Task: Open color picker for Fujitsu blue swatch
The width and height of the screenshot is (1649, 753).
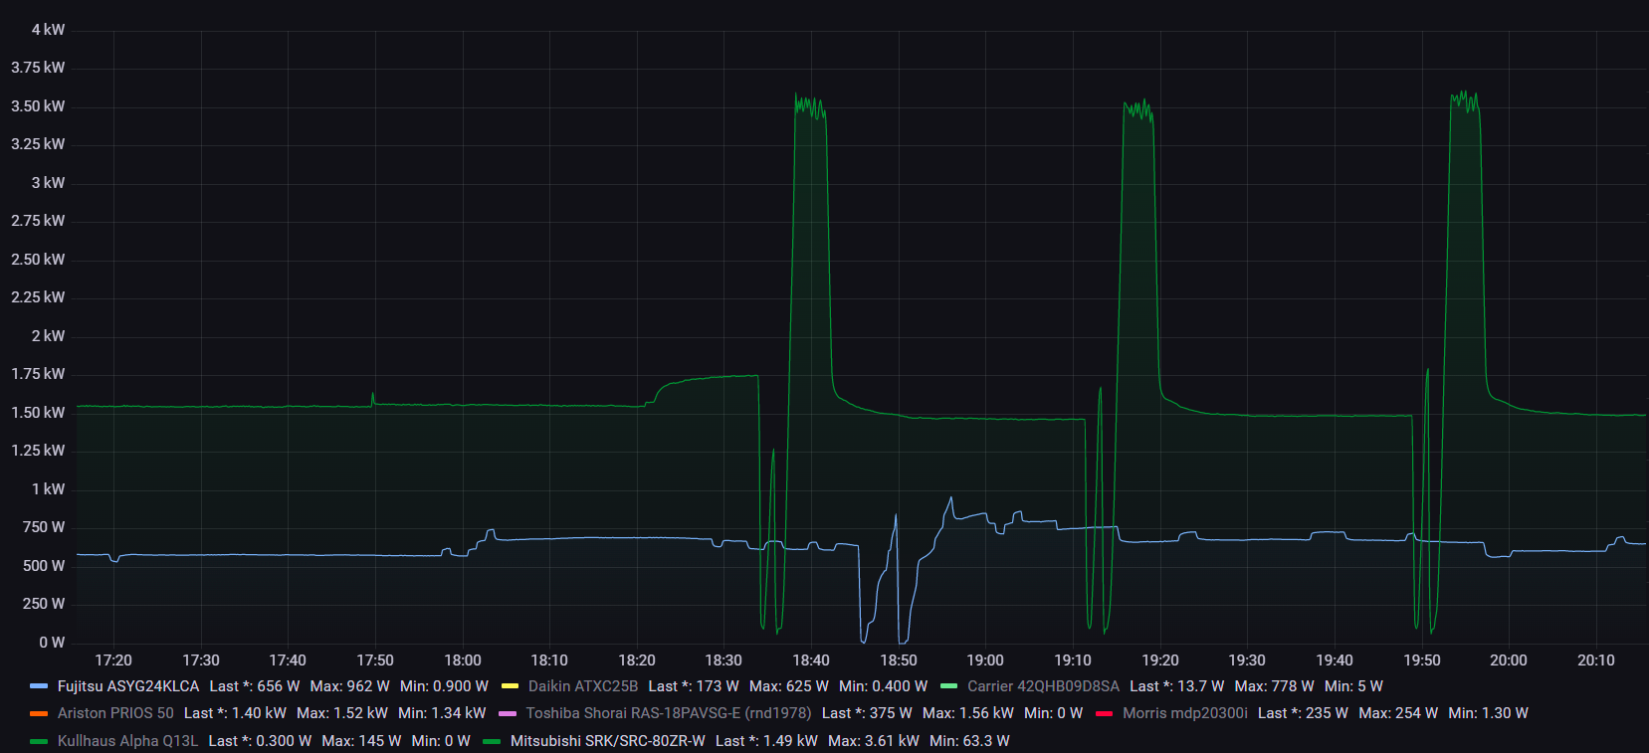Action: click(39, 686)
